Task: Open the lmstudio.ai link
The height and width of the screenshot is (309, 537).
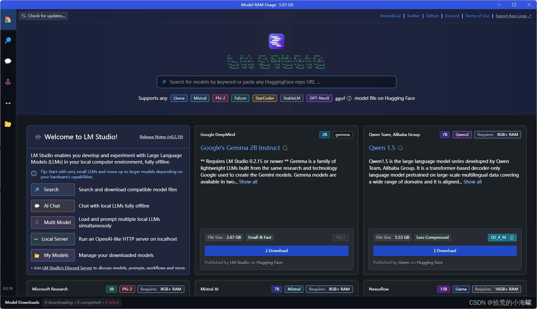Action: tap(390, 16)
